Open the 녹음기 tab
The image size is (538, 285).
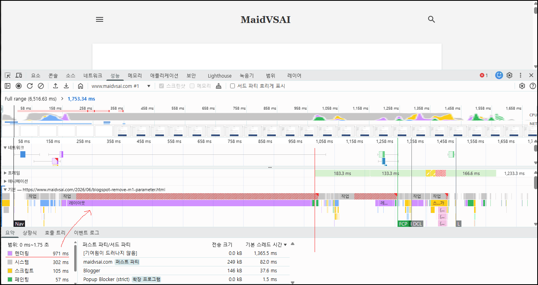click(247, 76)
